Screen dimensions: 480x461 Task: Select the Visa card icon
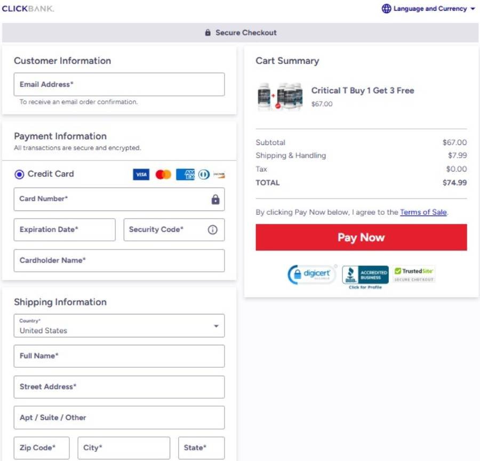click(140, 174)
